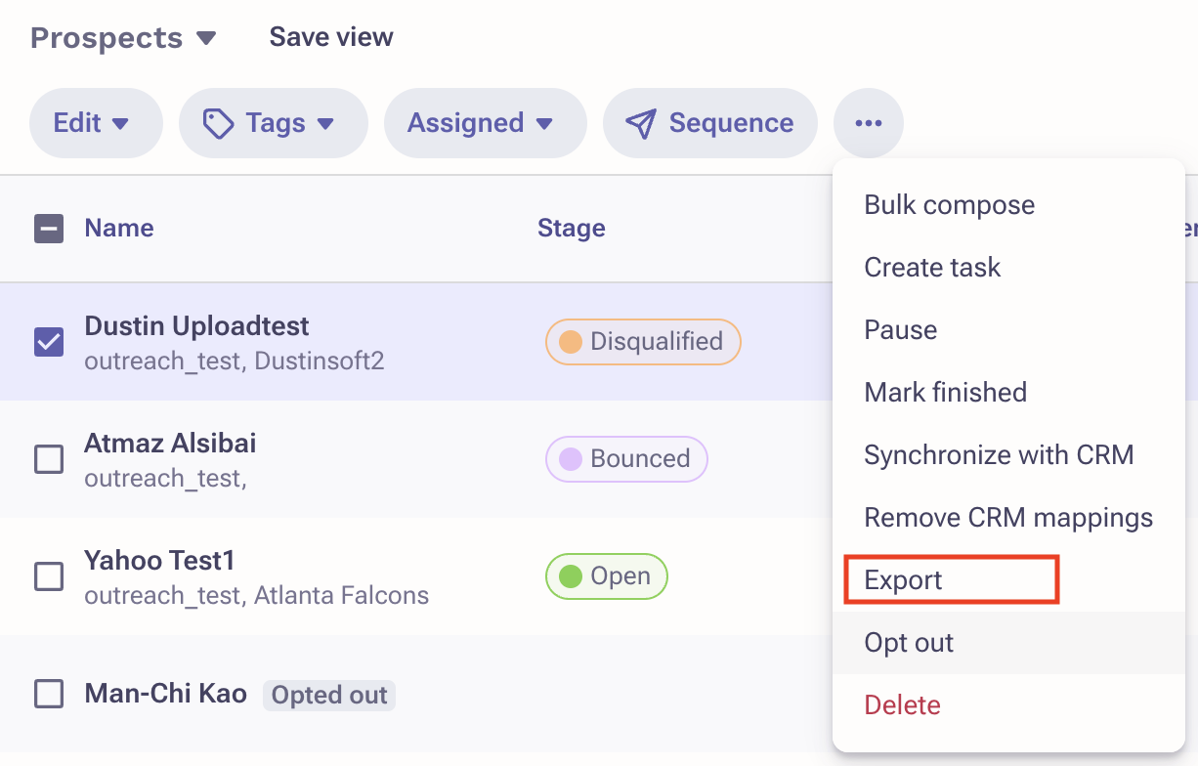
Task: Select the Man-Chi Kao row checkbox
Action: click(49, 695)
